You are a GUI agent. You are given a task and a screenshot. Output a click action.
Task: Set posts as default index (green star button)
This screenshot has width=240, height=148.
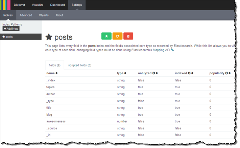106,36
